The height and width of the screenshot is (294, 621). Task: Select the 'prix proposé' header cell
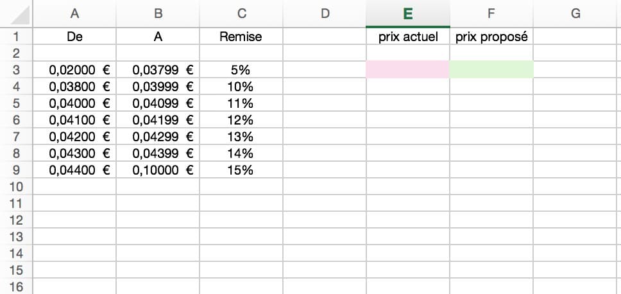tap(491, 37)
